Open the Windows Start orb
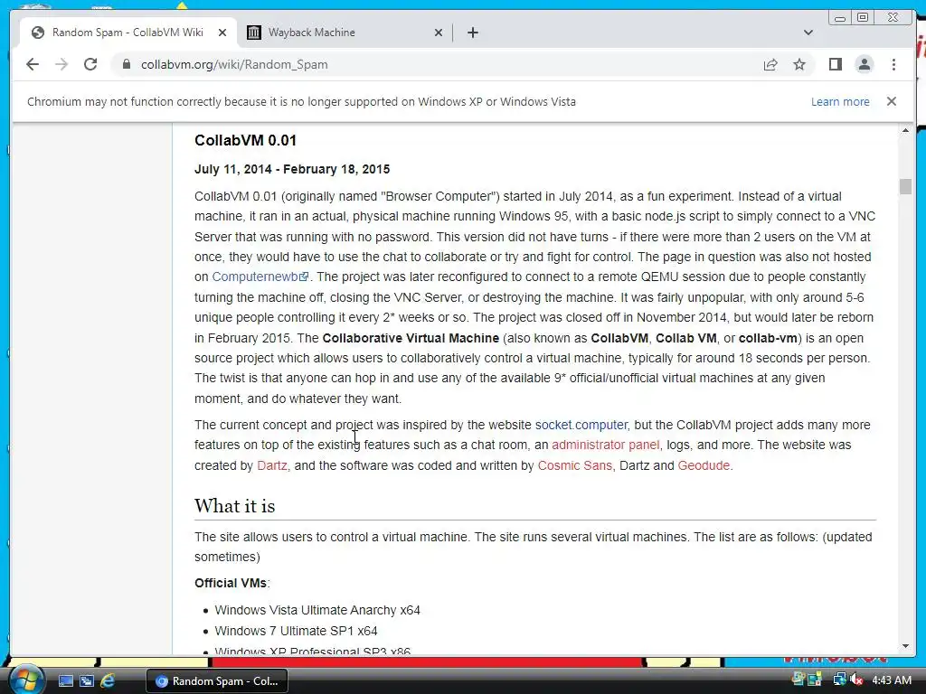Image resolution: width=926 pixels, height=694 pixels. click(x=26, y=680)
